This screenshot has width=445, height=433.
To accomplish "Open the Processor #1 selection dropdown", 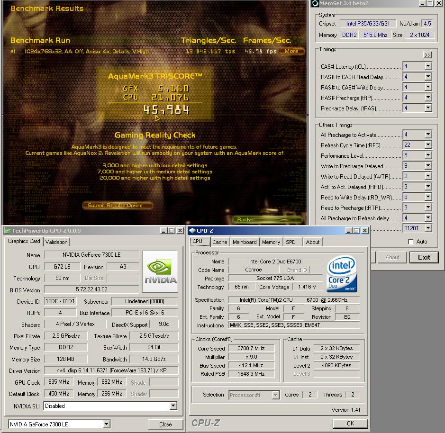I will pyautogui.click(x=275, y=395).
